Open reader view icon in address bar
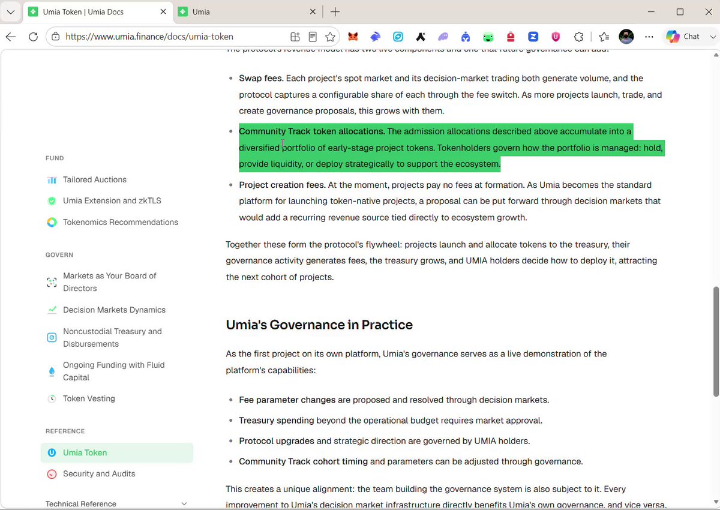Viewport: 720px width, 510px height. 313,37
